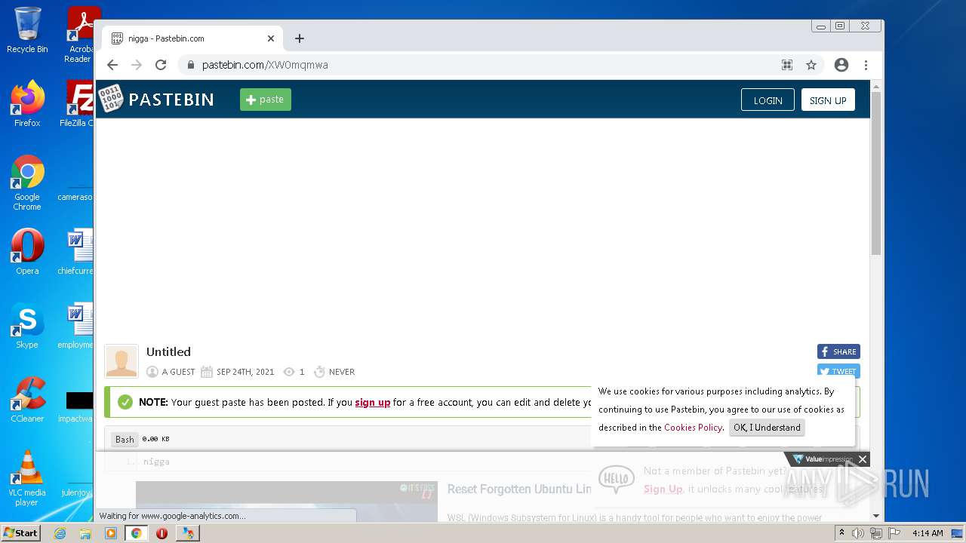Open Chrome profile avatar icon
The width and height of the screenshot is (966, 543).
(x=841, y=65)
